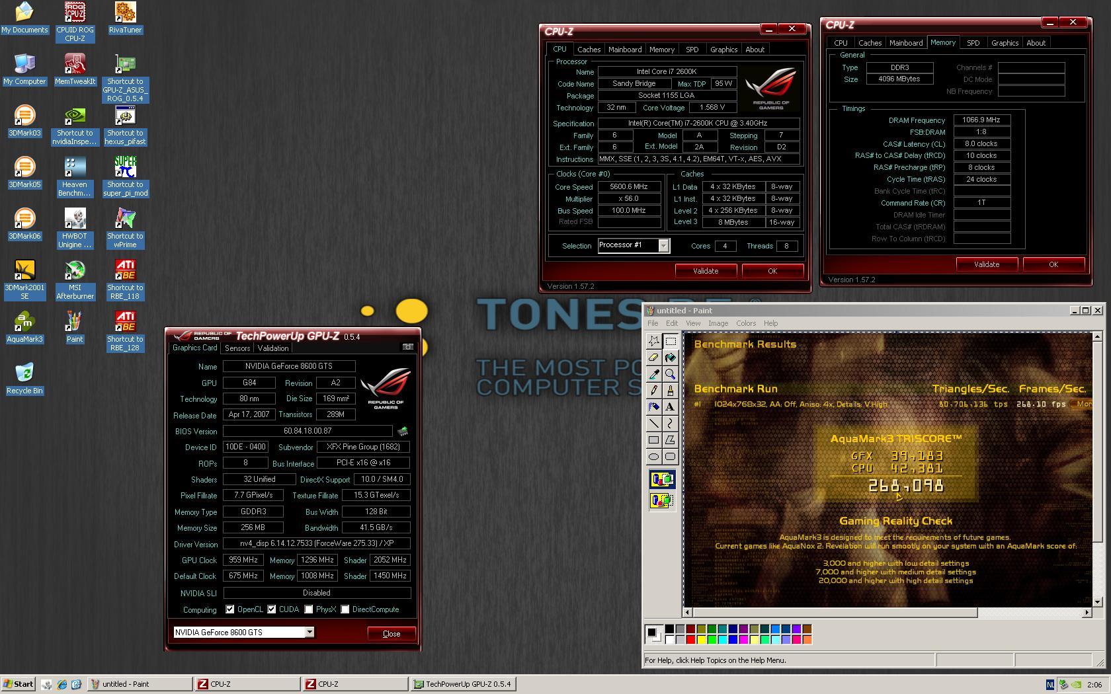Screen dimensions: 1111x694
Task: Click OK in the CPU-Z Memory window
Action: click(x=1053, y=264)
